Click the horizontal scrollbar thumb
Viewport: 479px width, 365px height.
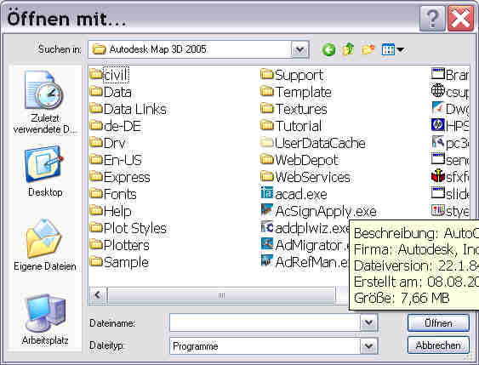221,295
